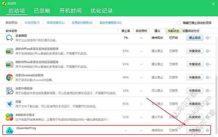Click the Chrome icon in 谷歌chrome启动程序 row

(10, 77)
